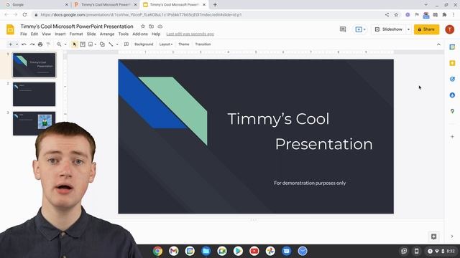
Task: Open the Google account avatar
Action: point(449,29)
